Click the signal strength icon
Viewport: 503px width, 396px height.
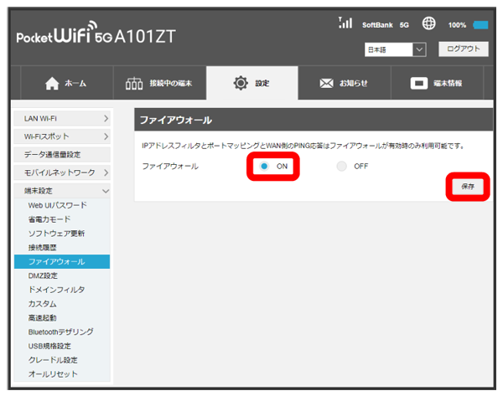345,24
